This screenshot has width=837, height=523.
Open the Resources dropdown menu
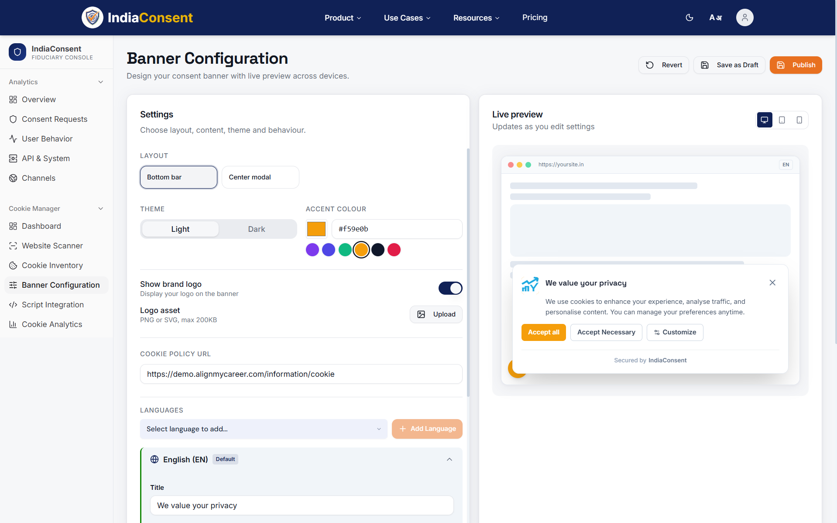click(x=477, y=18)
